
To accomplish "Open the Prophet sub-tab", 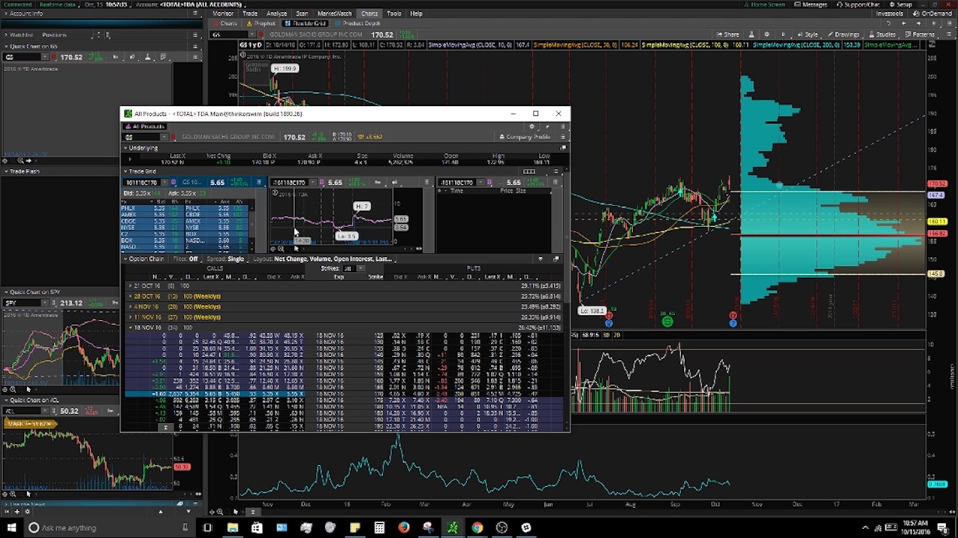I will coord(260,24).
